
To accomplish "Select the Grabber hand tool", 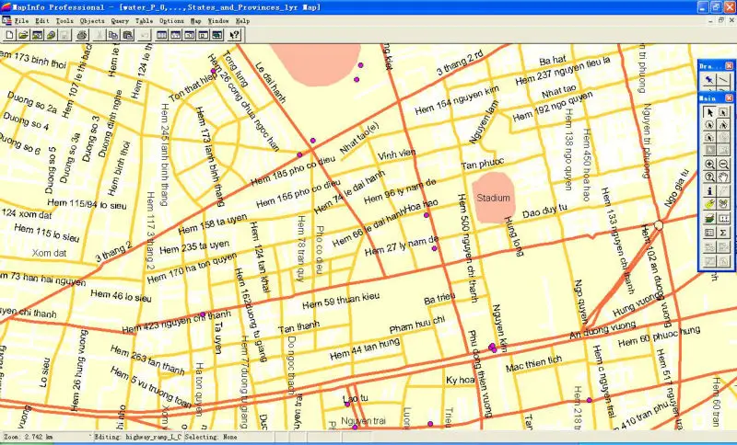I will 723,177.
